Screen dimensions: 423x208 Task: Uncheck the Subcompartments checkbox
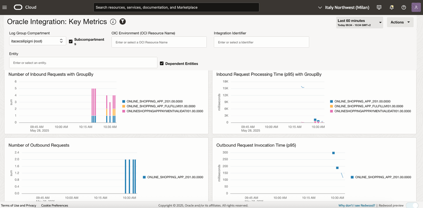[x=71, y=41]
